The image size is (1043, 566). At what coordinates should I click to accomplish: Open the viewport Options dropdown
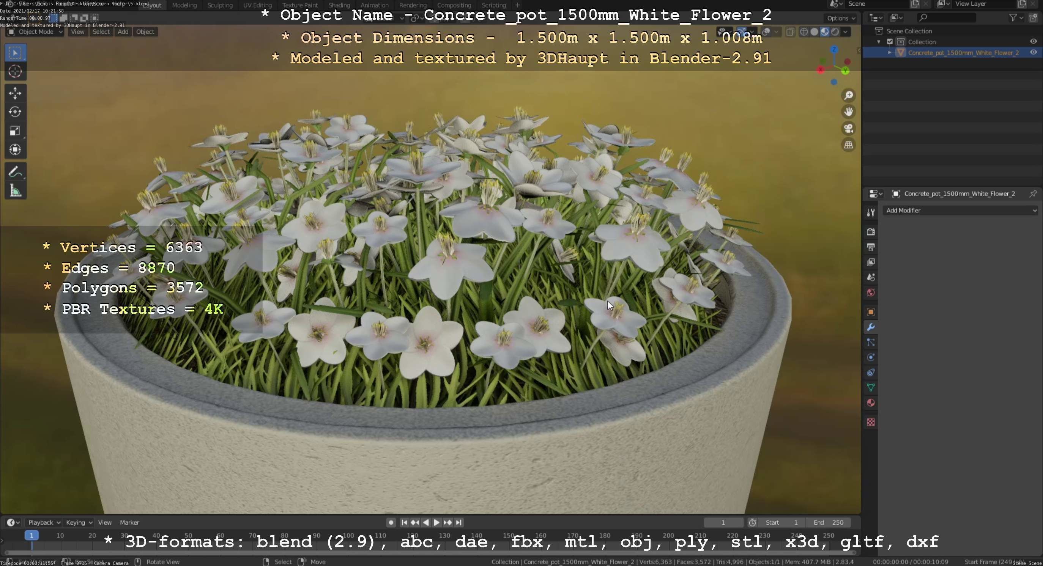tap(841, 18)
